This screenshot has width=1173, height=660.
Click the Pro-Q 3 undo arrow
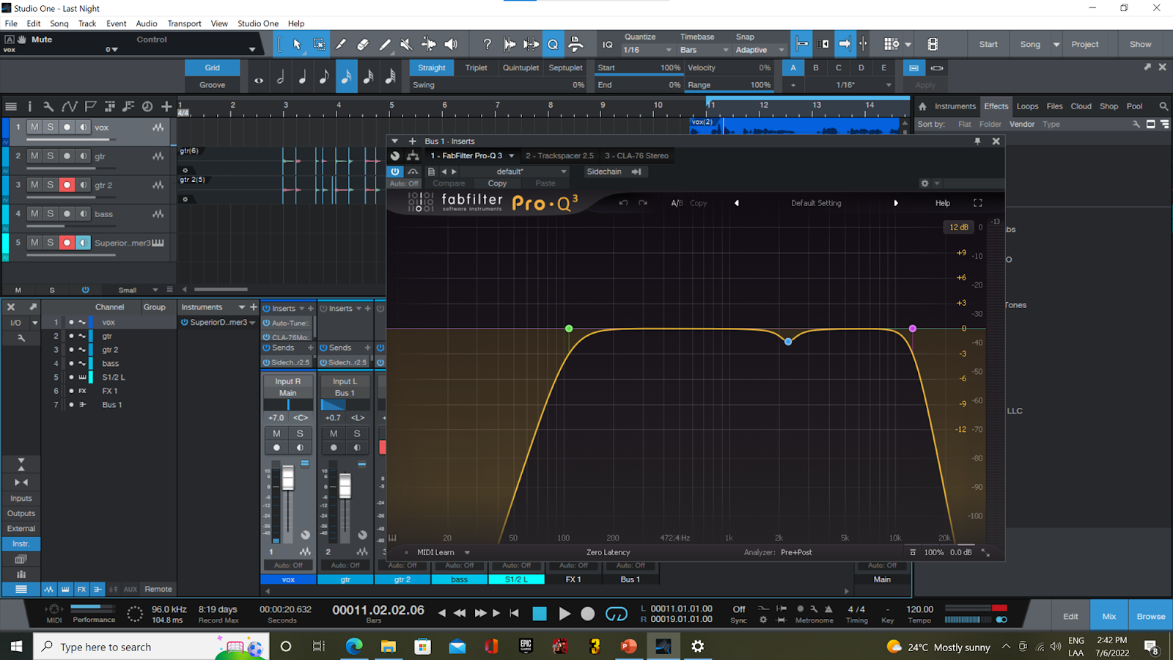(x=623, y=203)
